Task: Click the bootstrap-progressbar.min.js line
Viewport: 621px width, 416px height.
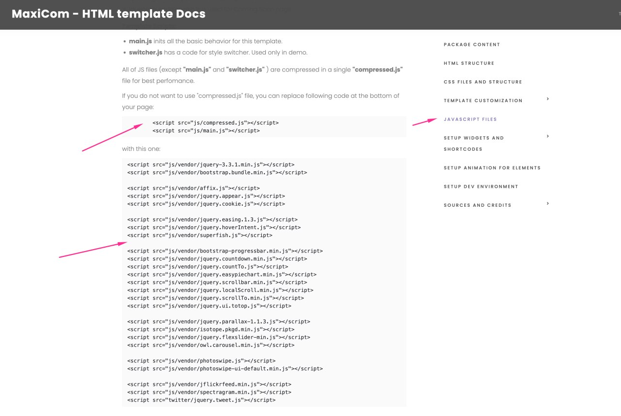Action: pos(225,251)
